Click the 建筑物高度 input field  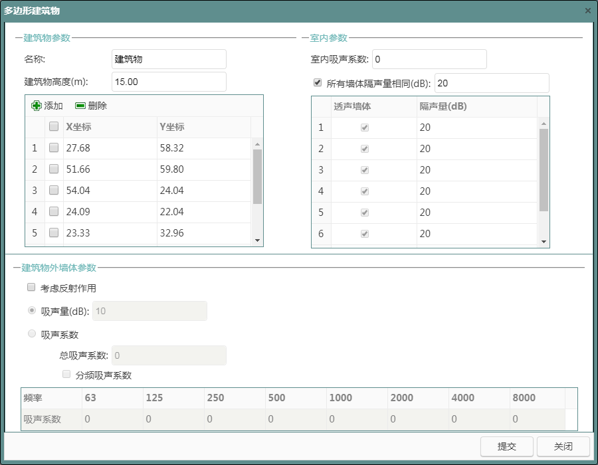click(169, 82)
